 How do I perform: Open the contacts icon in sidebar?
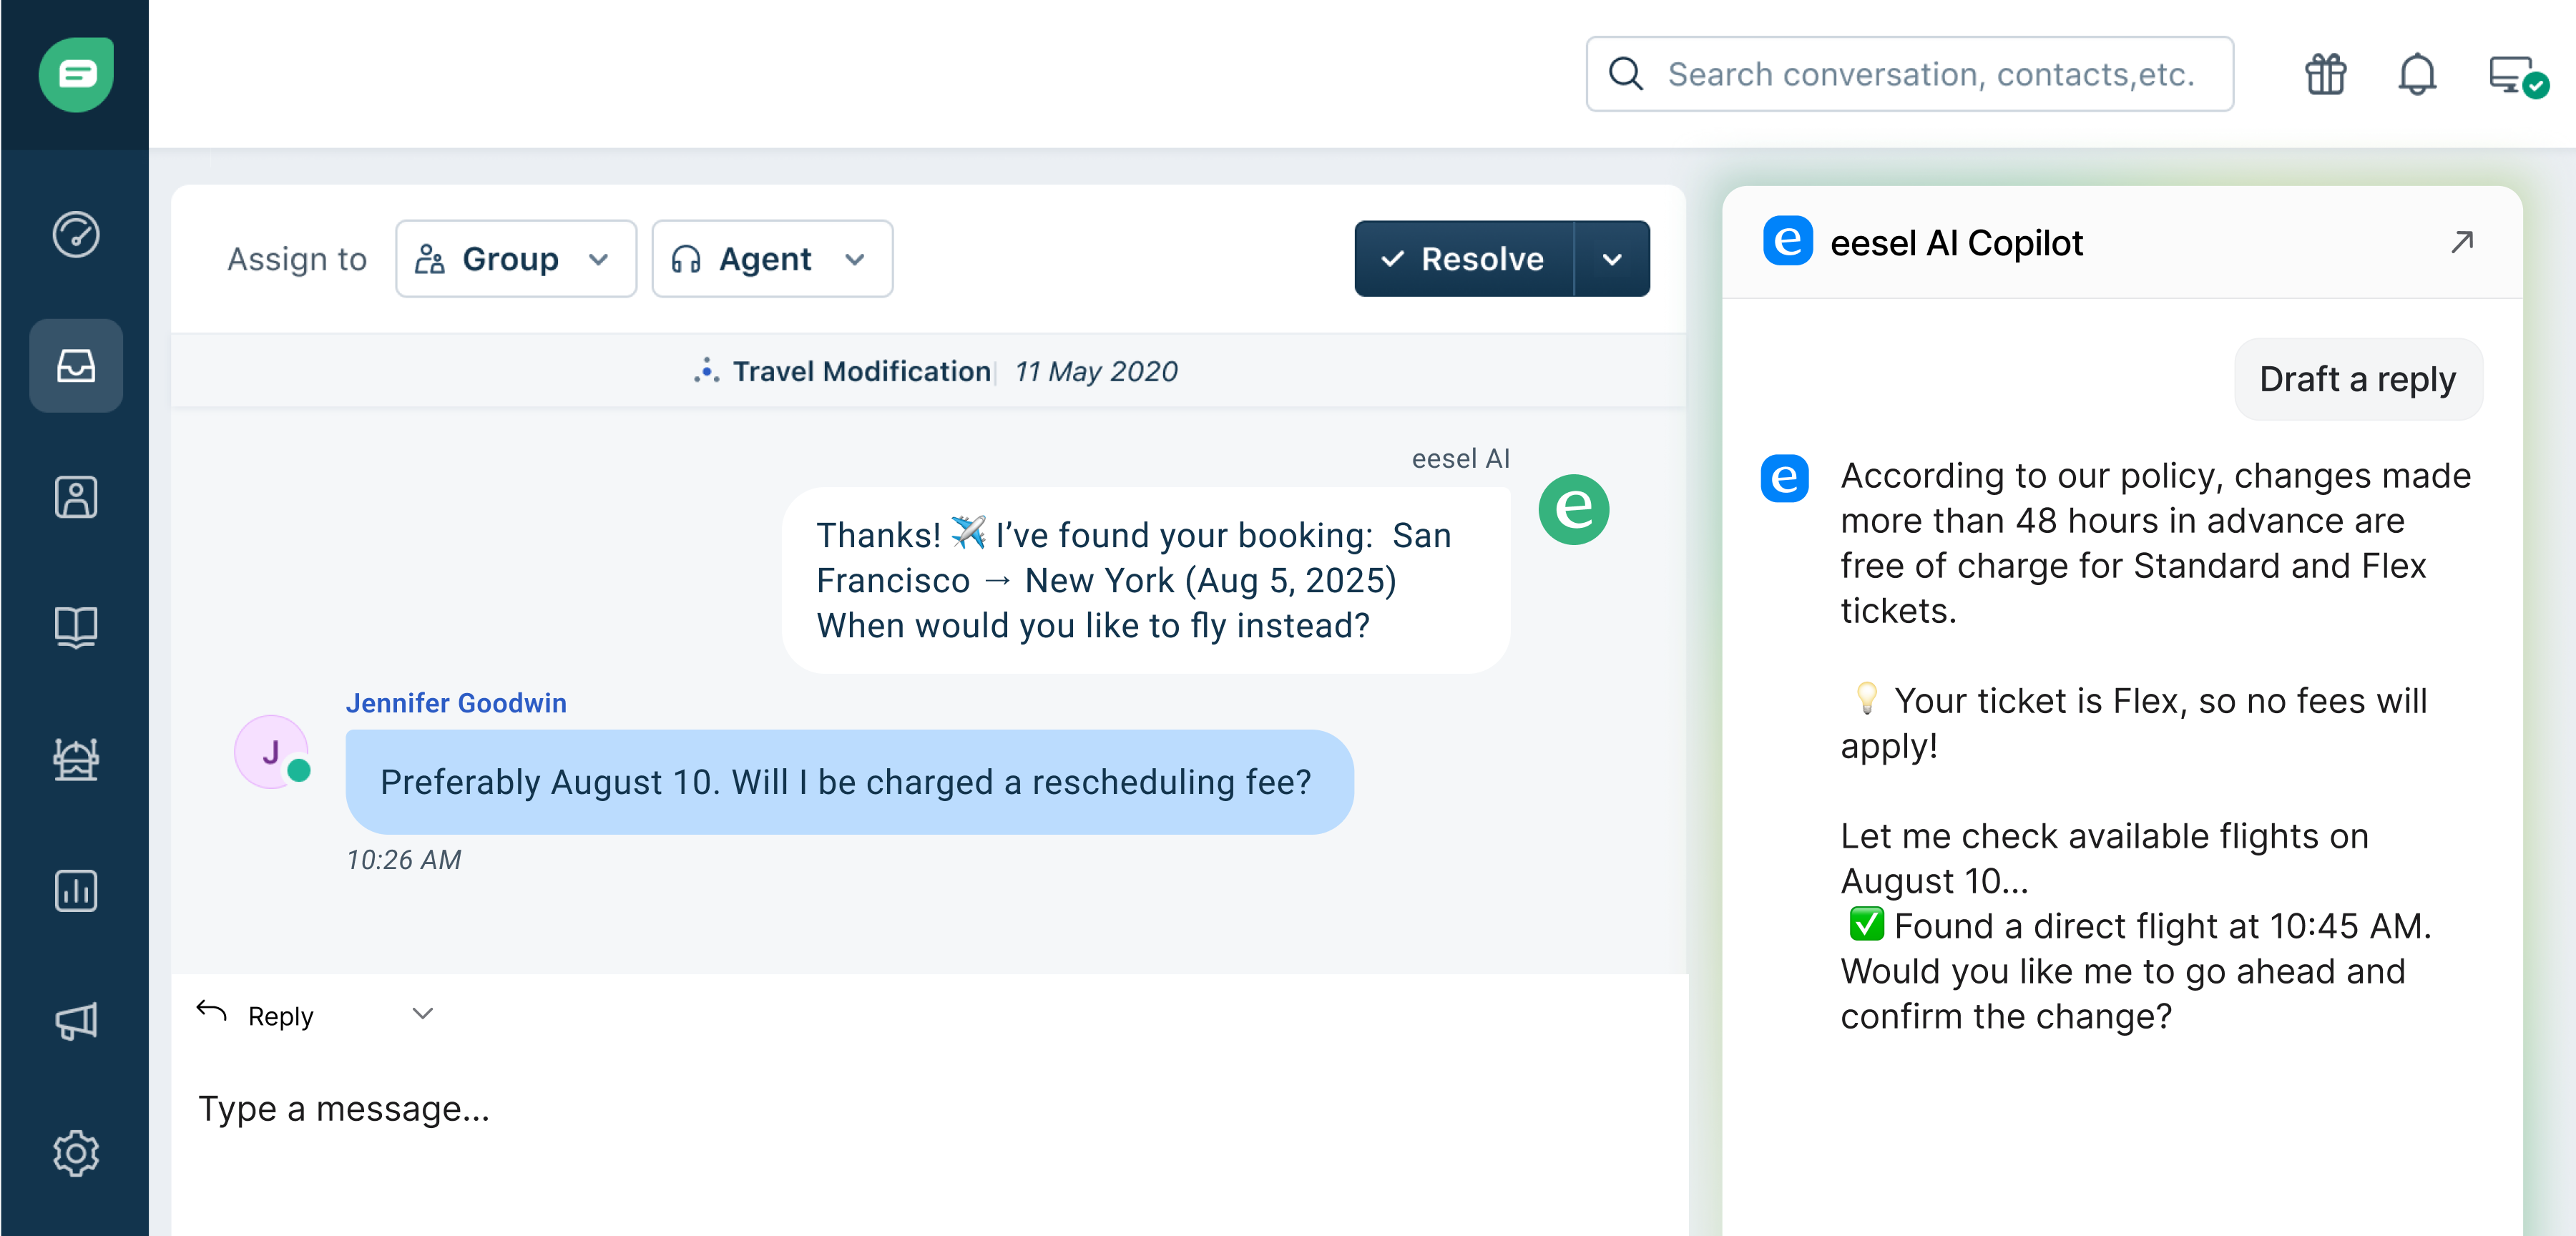pyautogui.click(x=75, y=497)
